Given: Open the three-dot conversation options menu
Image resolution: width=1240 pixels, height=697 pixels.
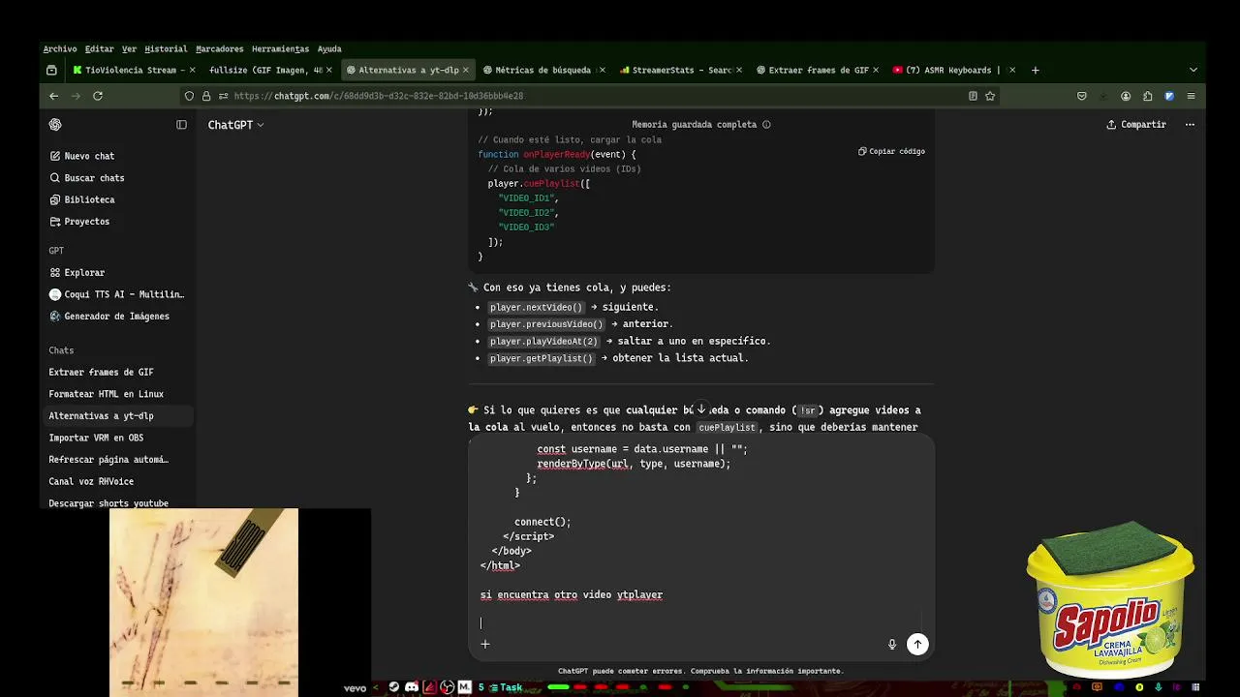Looking at the screenshot, I should pyautogui.click(x=1190, y=125).
